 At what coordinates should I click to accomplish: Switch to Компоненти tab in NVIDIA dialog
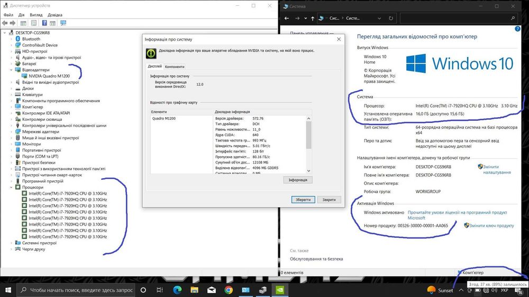point(175,66)
